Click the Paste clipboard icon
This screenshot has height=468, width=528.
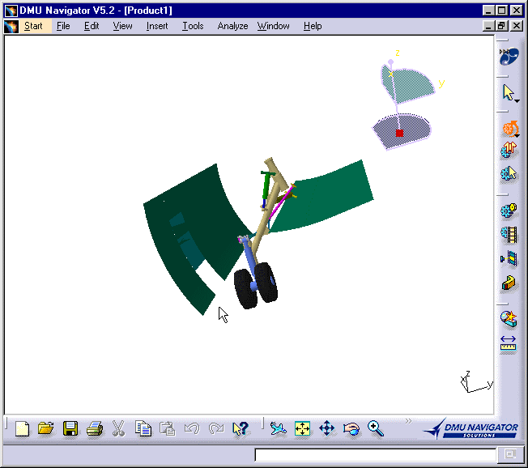pyautogui.click(x=168, y=428)
